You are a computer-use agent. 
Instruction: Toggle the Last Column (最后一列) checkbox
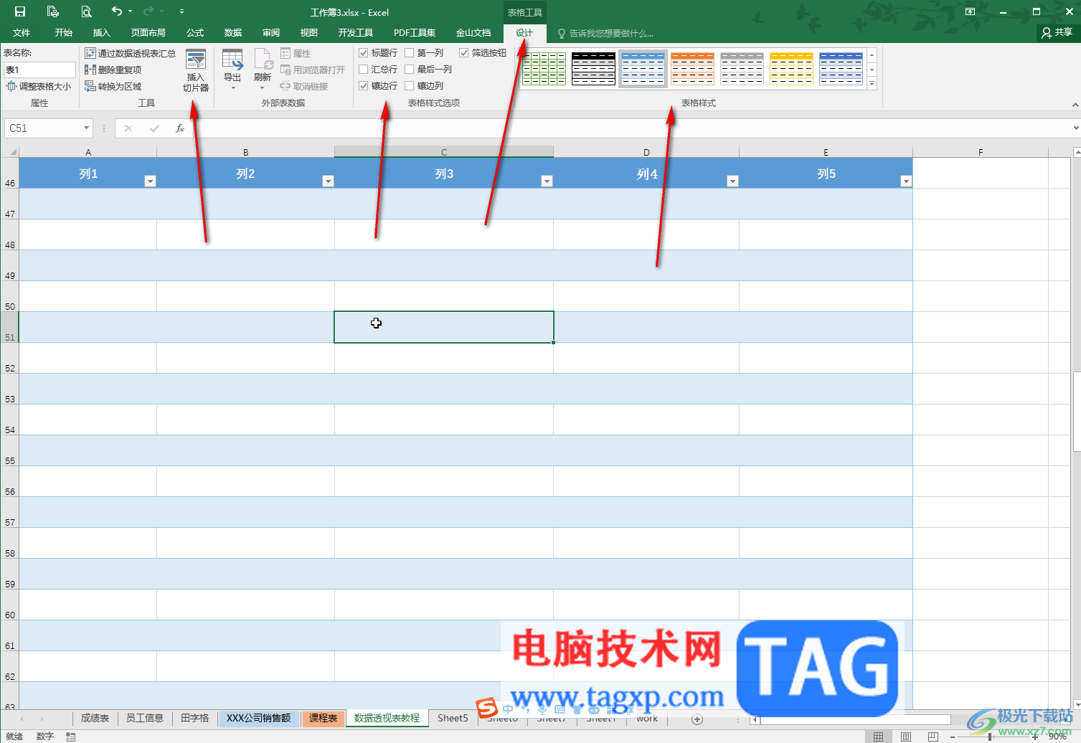410,69
